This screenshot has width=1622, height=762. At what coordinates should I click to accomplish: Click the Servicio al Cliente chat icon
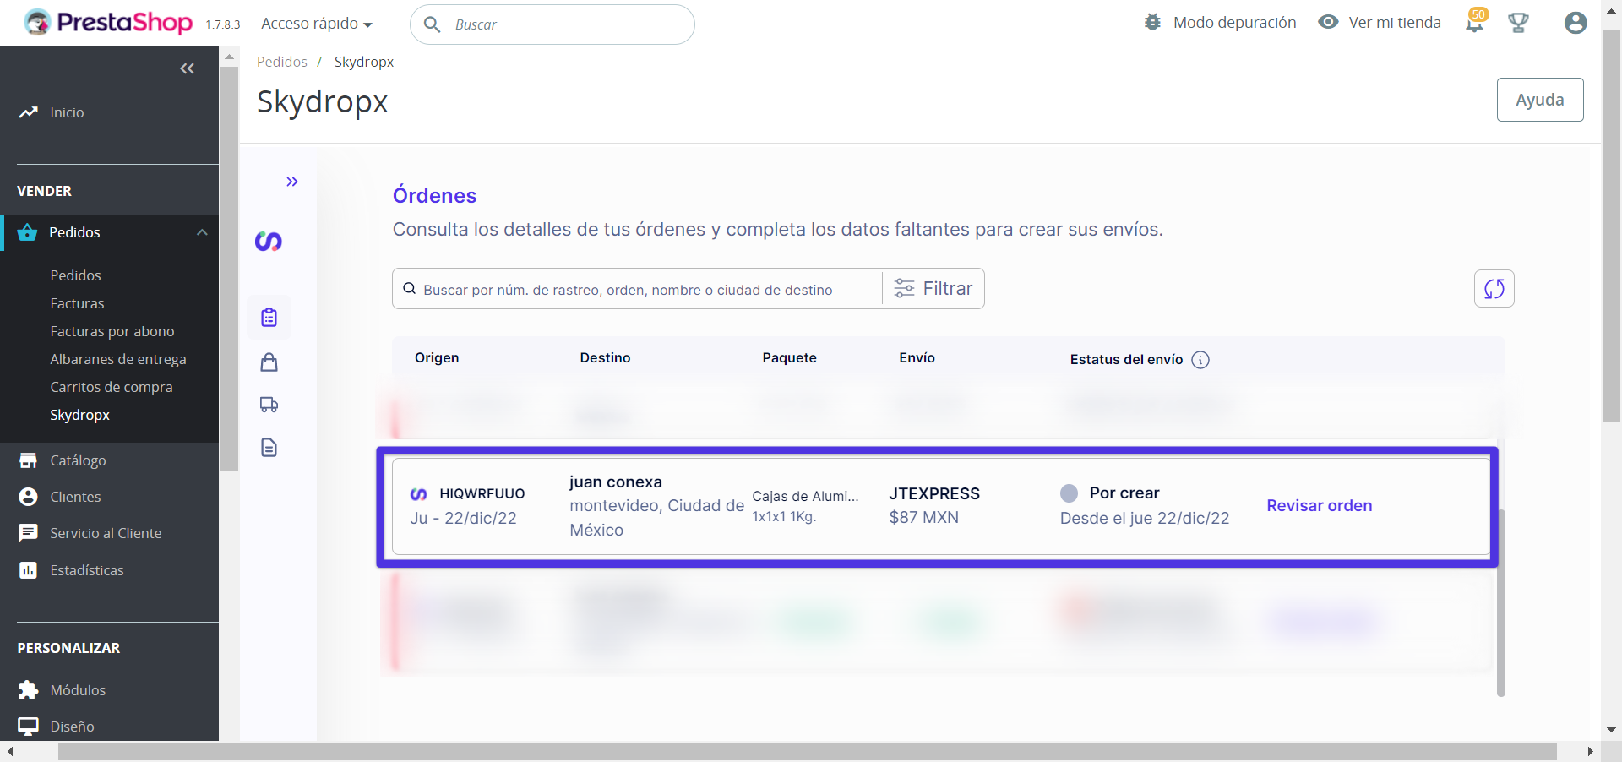28,533
